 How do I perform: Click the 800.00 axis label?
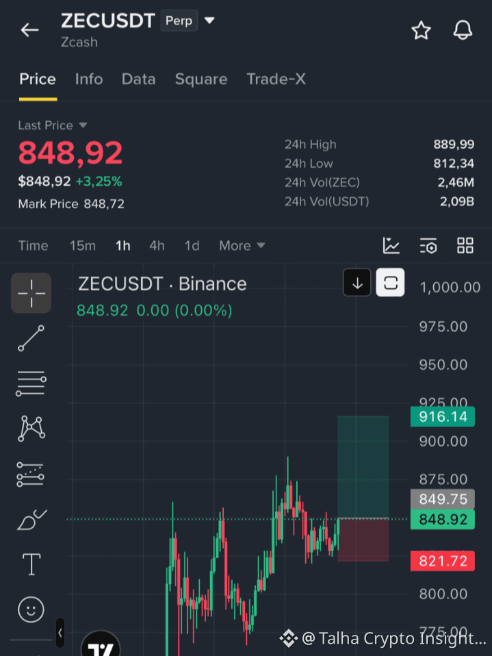[x=443, y=594]
